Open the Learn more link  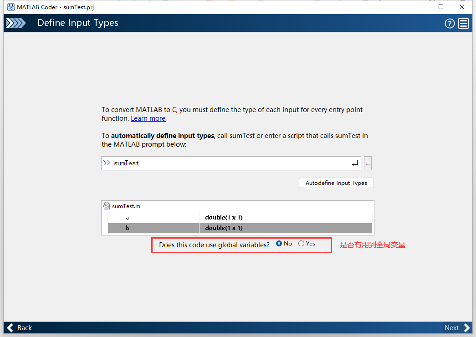(x=148, y=118)
